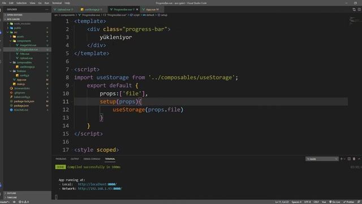Switch to the Problems panel tab
The image size is (362, 204).
pyautogui.click(x=61, y=159)
